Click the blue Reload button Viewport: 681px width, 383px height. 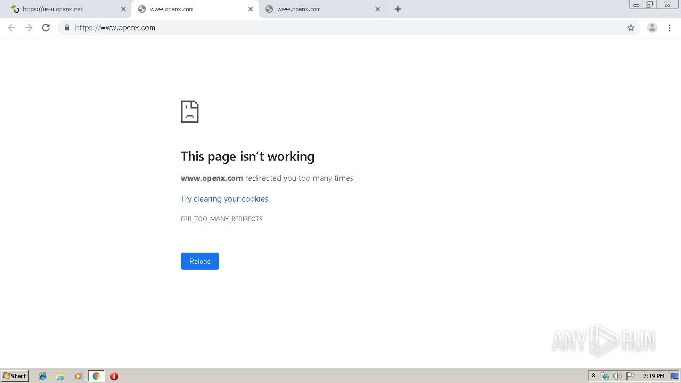[x=200, y=261]
